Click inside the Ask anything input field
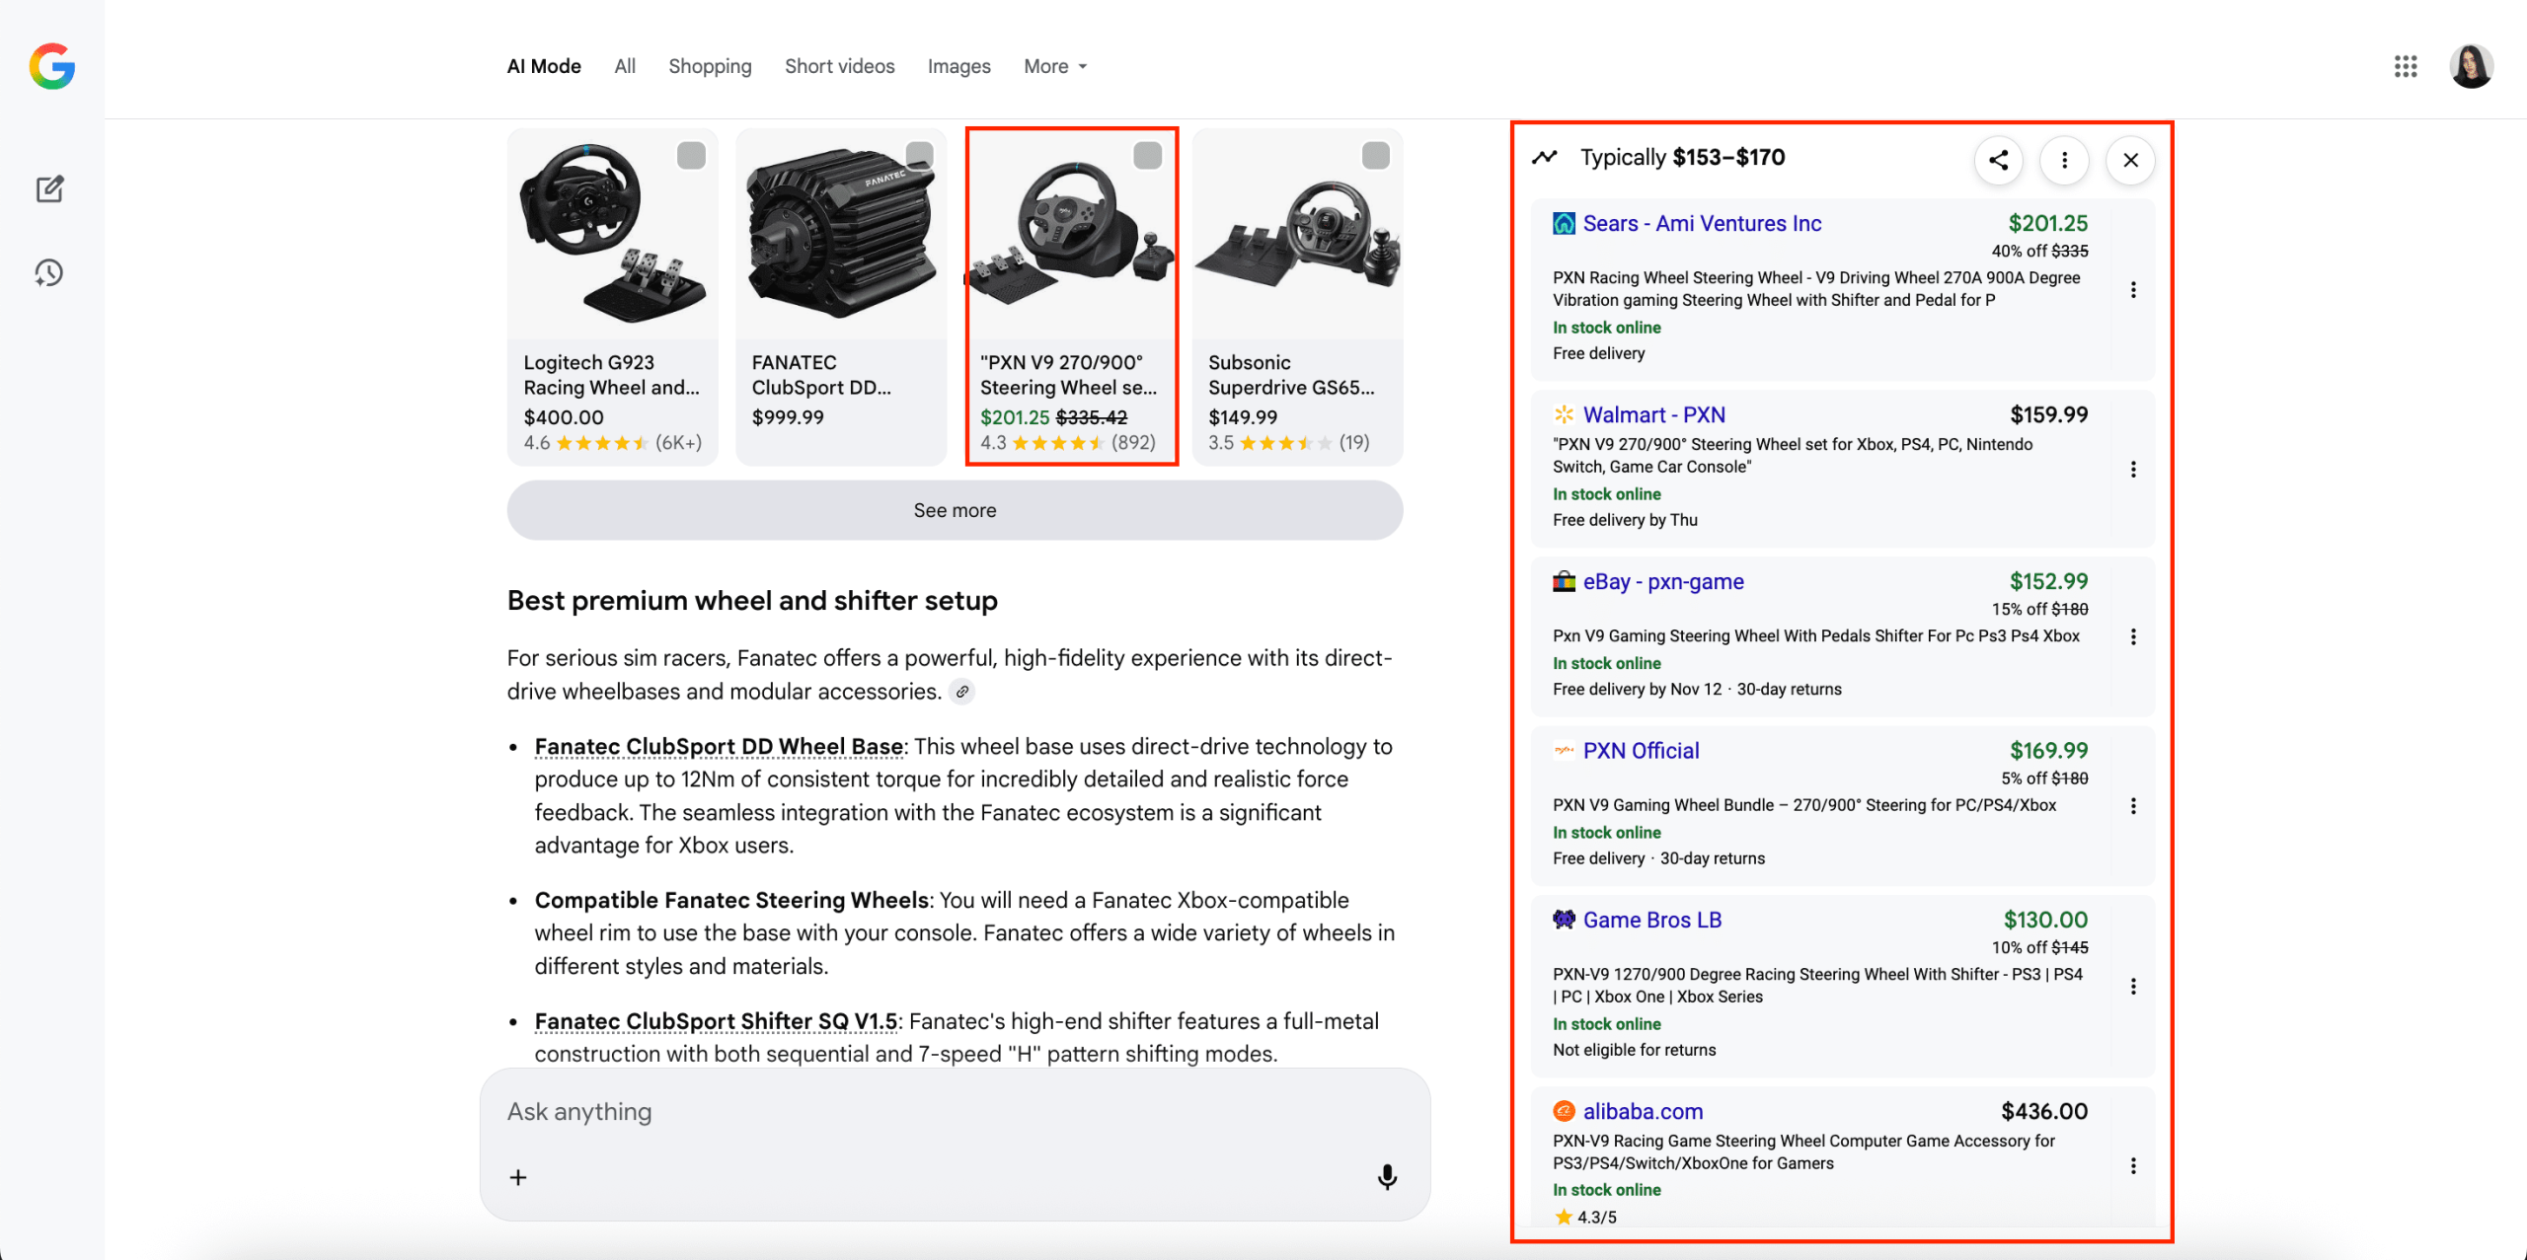This screenshot has width=2527, height=1260. [x=888, y=1111]
